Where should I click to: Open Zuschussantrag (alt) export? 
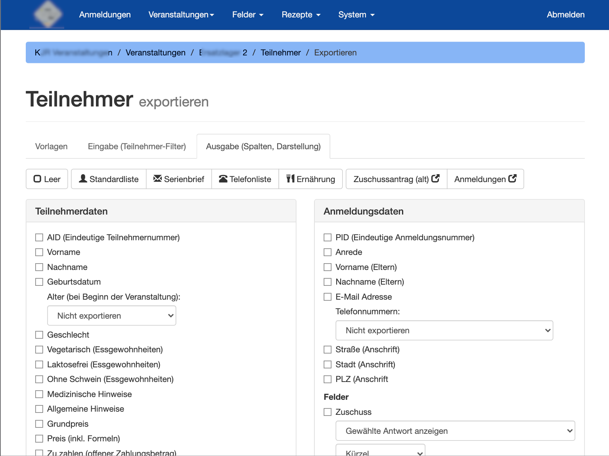click(x=396, y=179)
